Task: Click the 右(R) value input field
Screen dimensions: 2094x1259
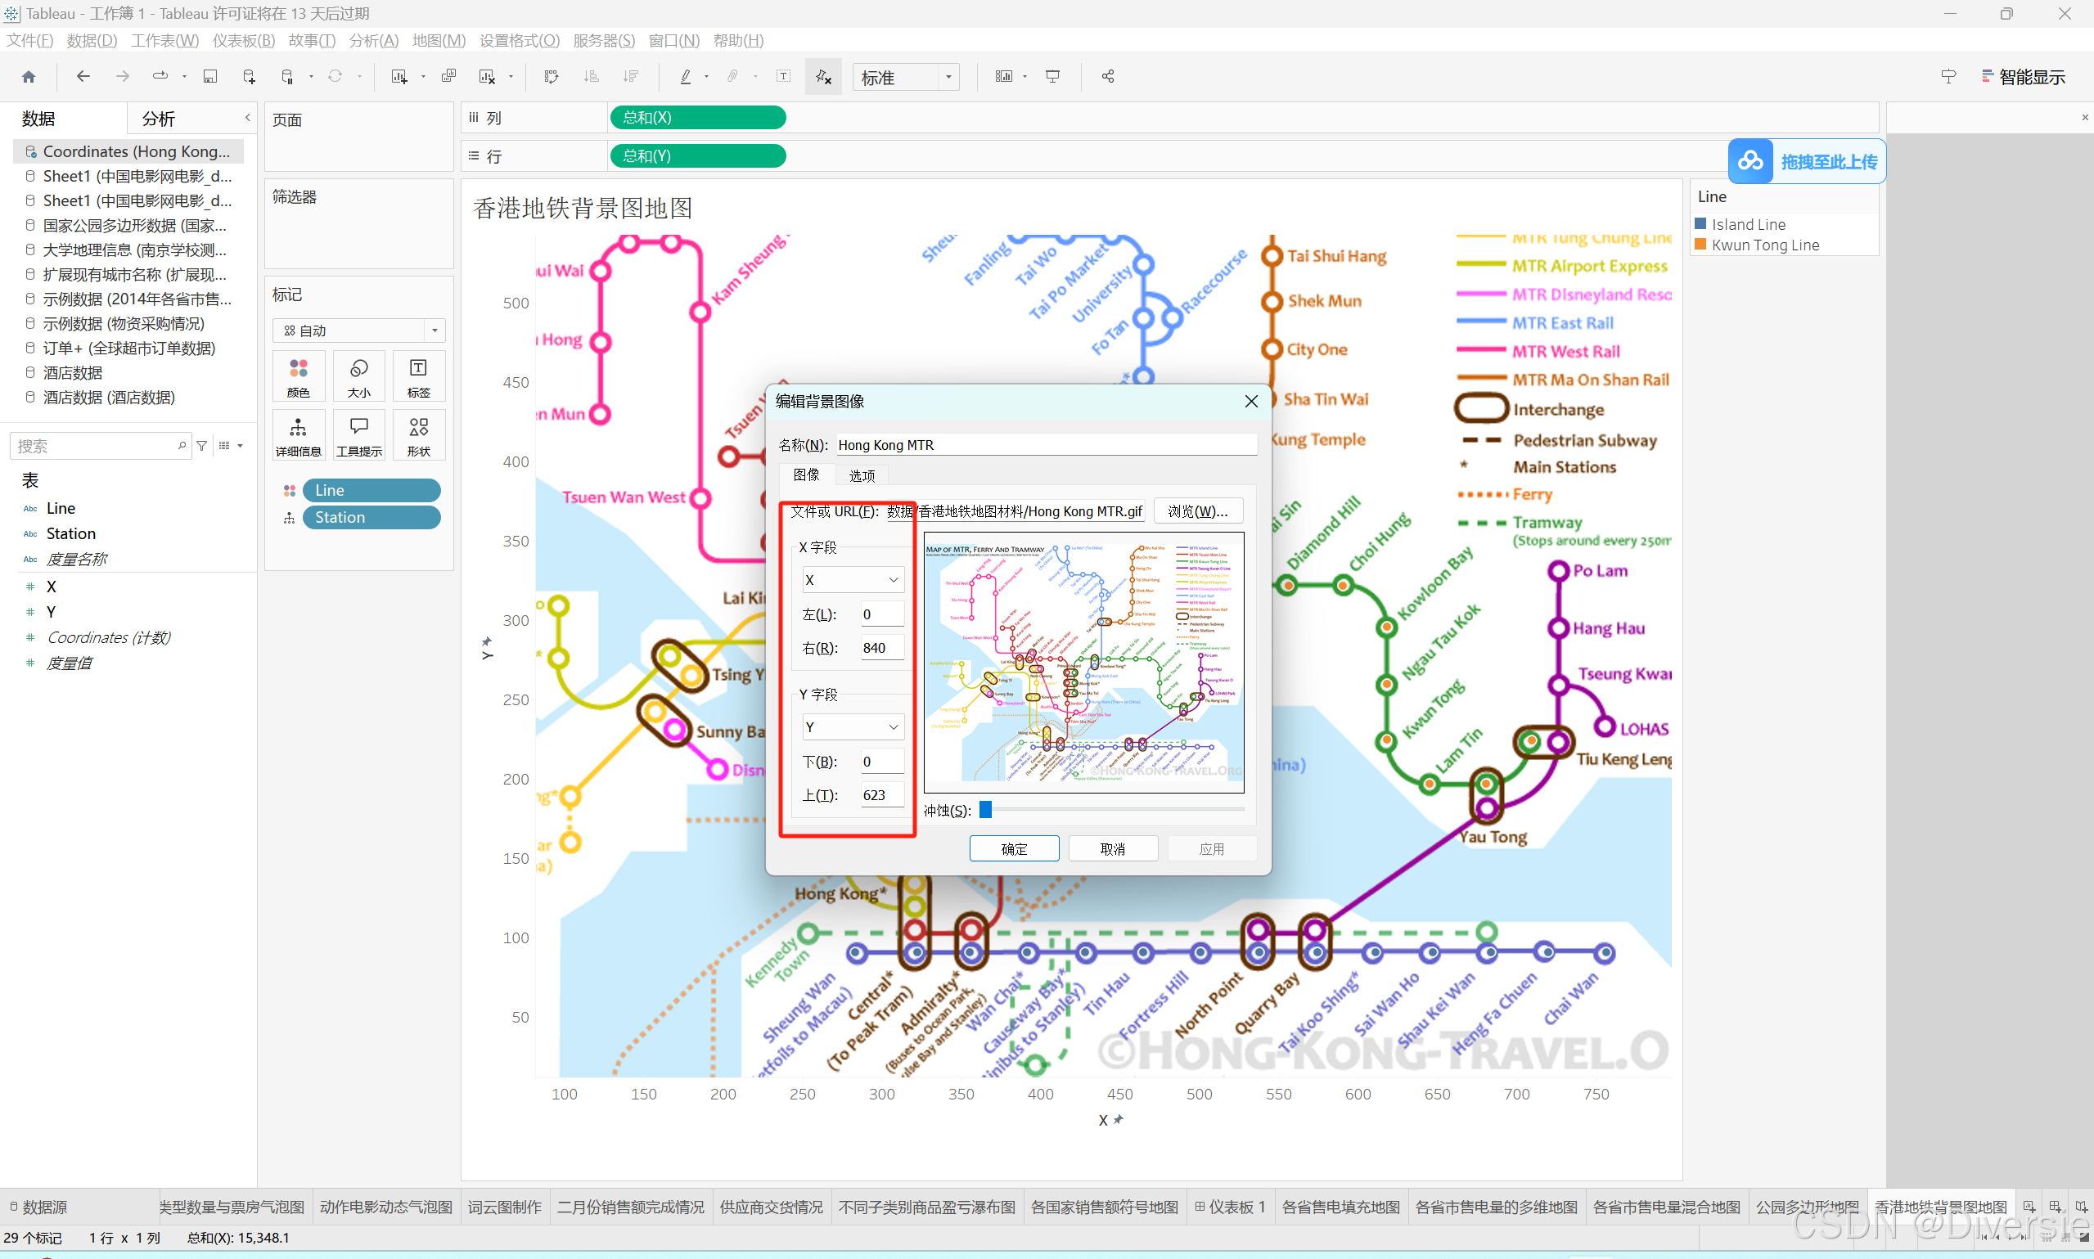Action: pyautogui.click(x=882, y=648)
